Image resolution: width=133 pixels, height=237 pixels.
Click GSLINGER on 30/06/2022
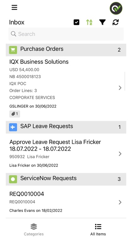(x=33, y=106)
